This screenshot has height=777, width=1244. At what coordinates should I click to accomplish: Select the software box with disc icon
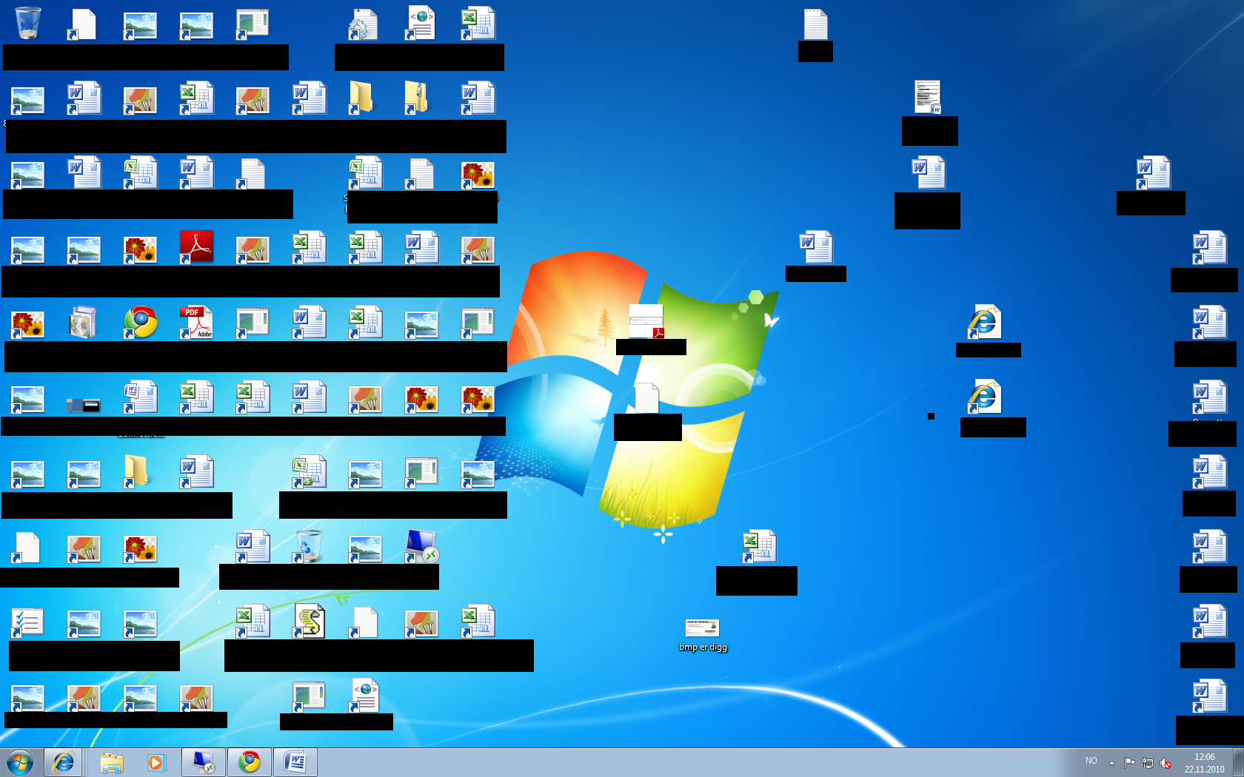coord(83,323)
